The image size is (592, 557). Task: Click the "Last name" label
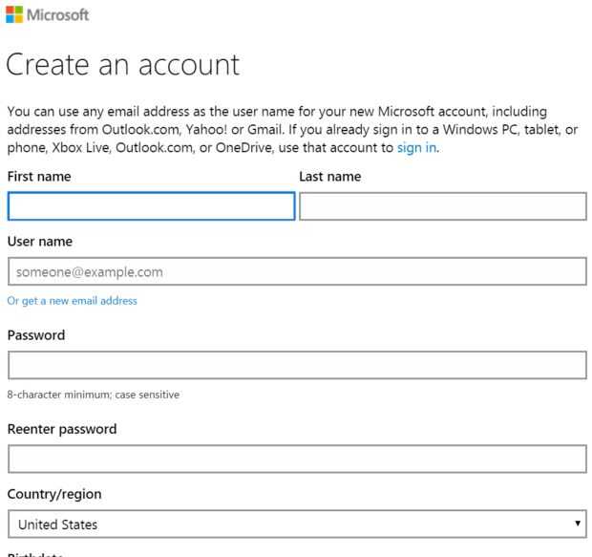pos(329,177)
